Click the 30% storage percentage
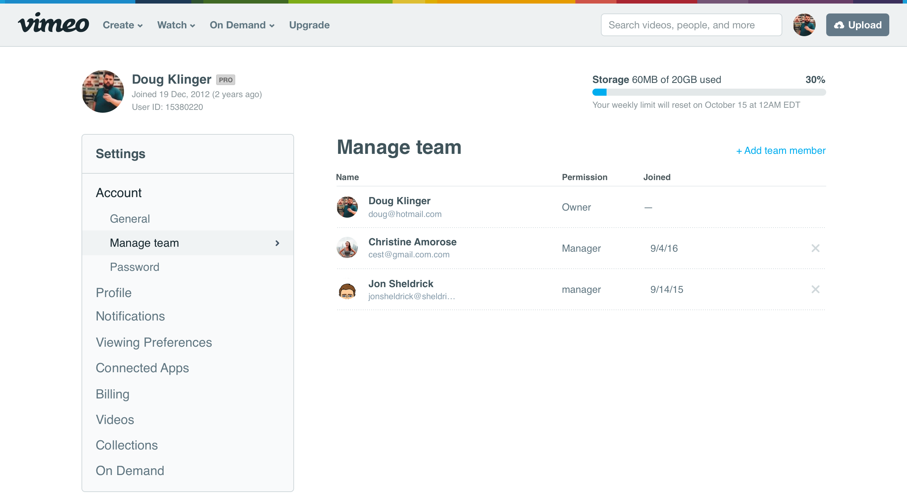The height and width of the screenshot is (497, 907). click(815, 79)
